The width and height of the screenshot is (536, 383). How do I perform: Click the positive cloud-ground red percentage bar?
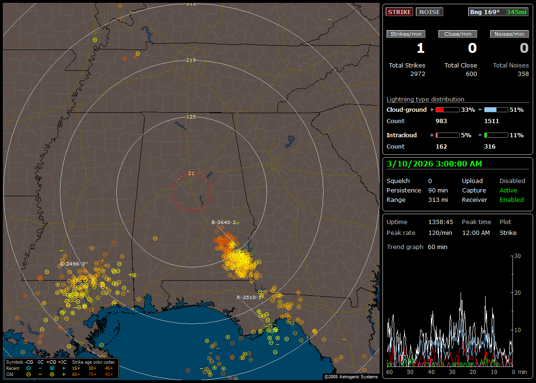point(447,110)
